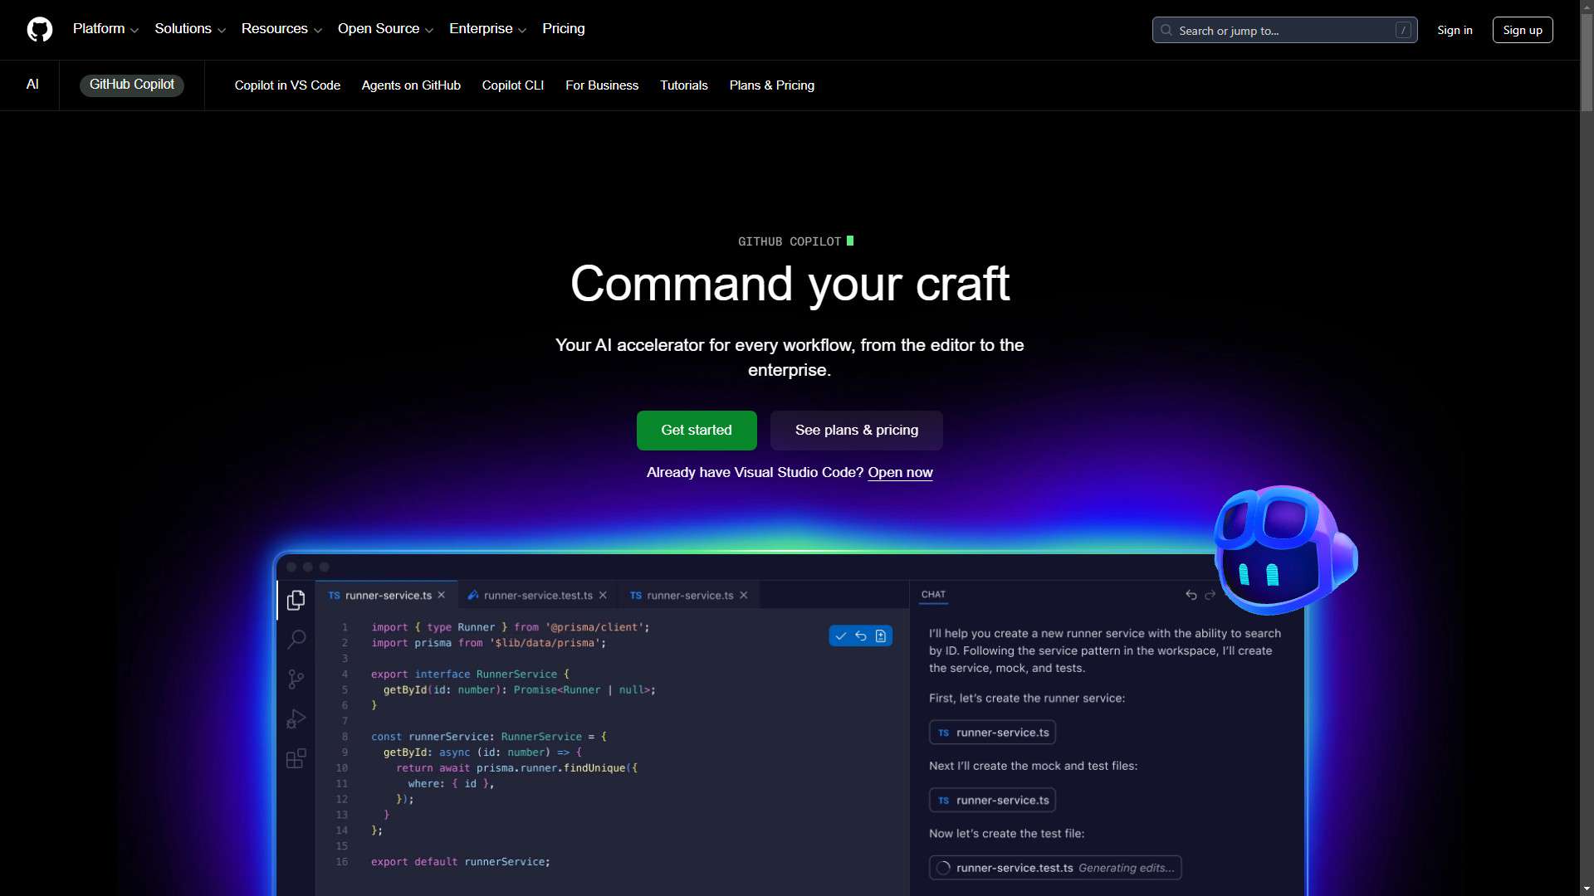Viewport: 1594px width, 896px height.
Task: Expand the Solutions menu
Action: [x=190, y=29]
